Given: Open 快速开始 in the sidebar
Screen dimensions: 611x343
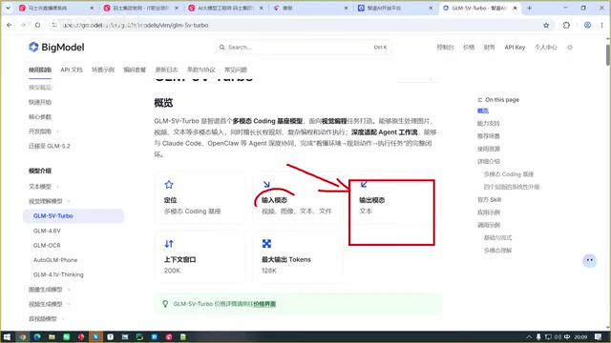Looking at the screenshot, I should point(40,102).
